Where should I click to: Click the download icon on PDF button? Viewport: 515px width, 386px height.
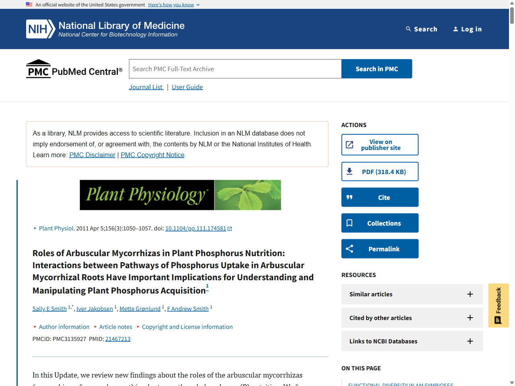point(350,172)
